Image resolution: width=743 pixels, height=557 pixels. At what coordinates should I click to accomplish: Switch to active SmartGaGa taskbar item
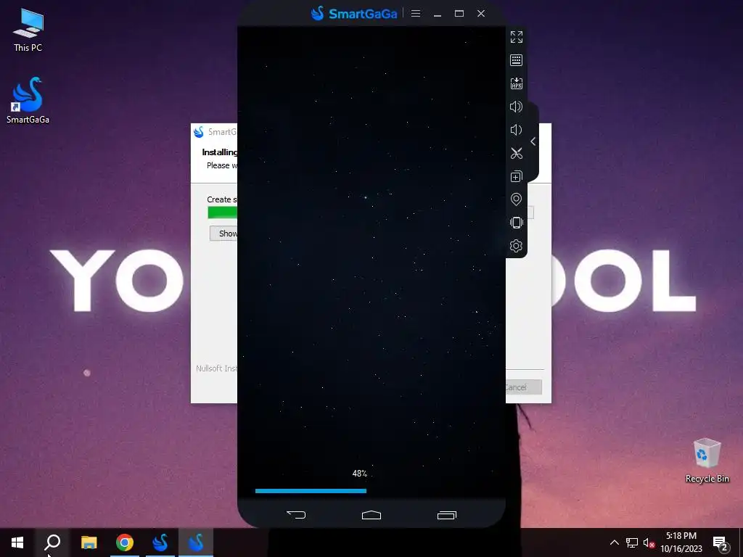196,542
